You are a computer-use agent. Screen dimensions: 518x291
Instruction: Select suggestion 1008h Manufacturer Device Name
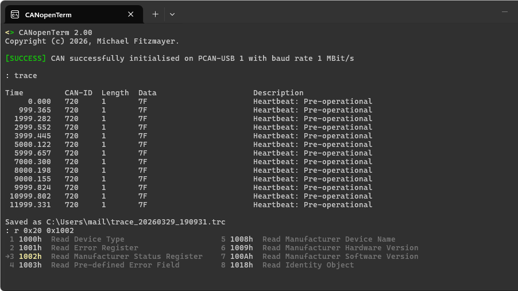point(308,239)
